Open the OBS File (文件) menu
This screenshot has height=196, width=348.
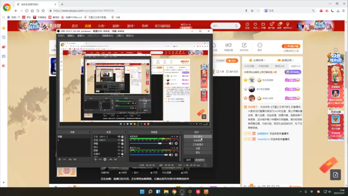coord(61,36)
